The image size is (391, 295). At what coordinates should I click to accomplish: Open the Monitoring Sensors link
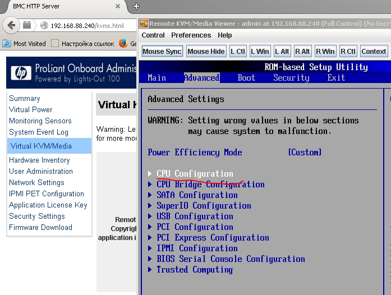tap(40, 121)
